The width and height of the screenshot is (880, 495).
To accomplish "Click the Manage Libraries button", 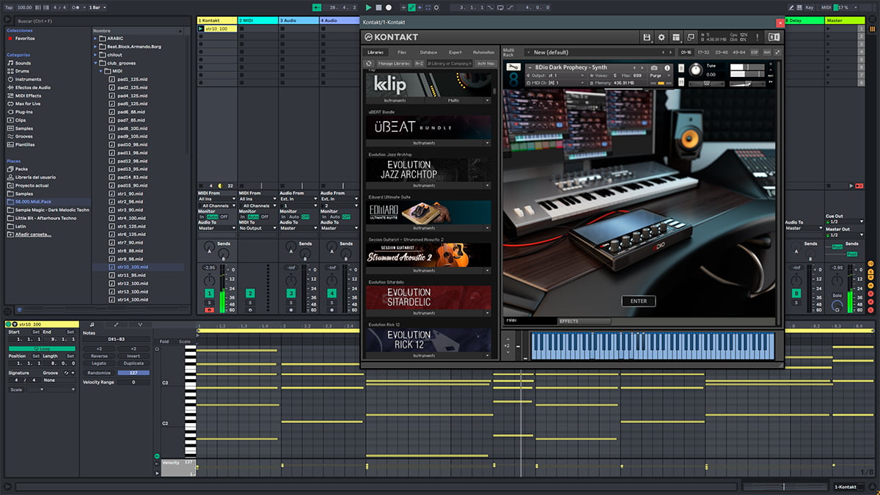I will [394, 64].
